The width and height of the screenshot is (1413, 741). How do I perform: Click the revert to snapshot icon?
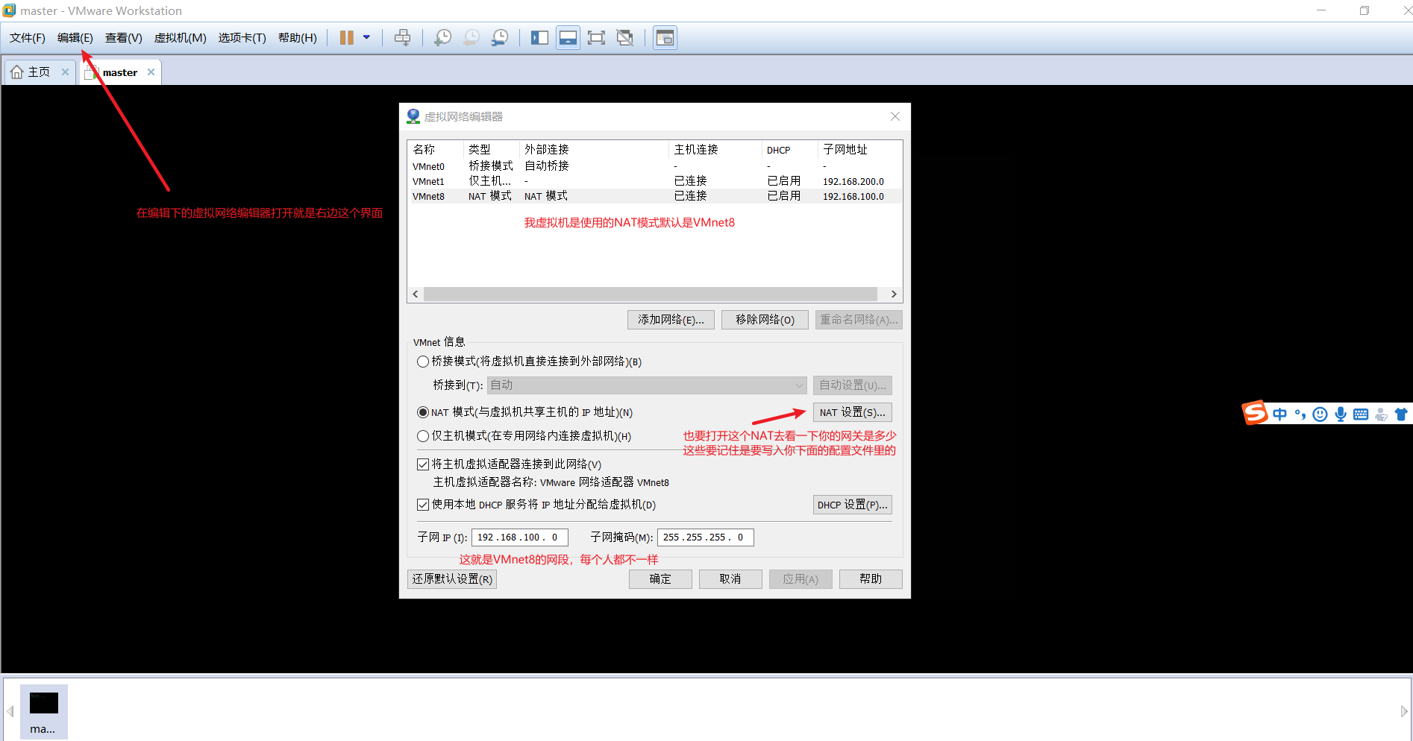[x=471, y=38]
